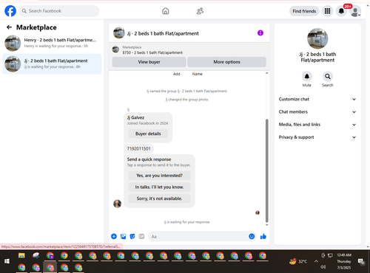Open the volume speaker tray icon
This screenshot has width=370, height=273.
323,267
